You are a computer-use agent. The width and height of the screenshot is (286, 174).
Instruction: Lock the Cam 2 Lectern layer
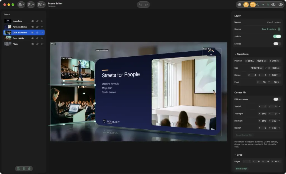[x=37, y=33]
